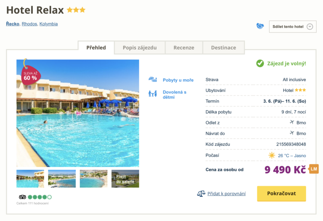Follow the 'Kolymbia' breadcrumb link
The width and height of the screenshot is (323, 221).
[x=48, y=24]
